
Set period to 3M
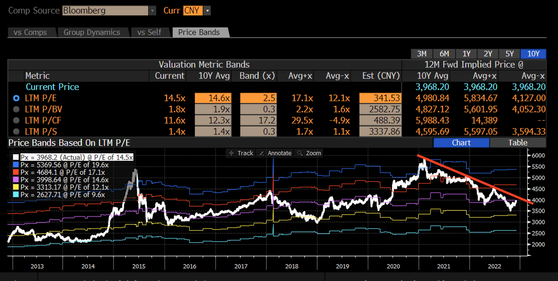pos(422,54)
